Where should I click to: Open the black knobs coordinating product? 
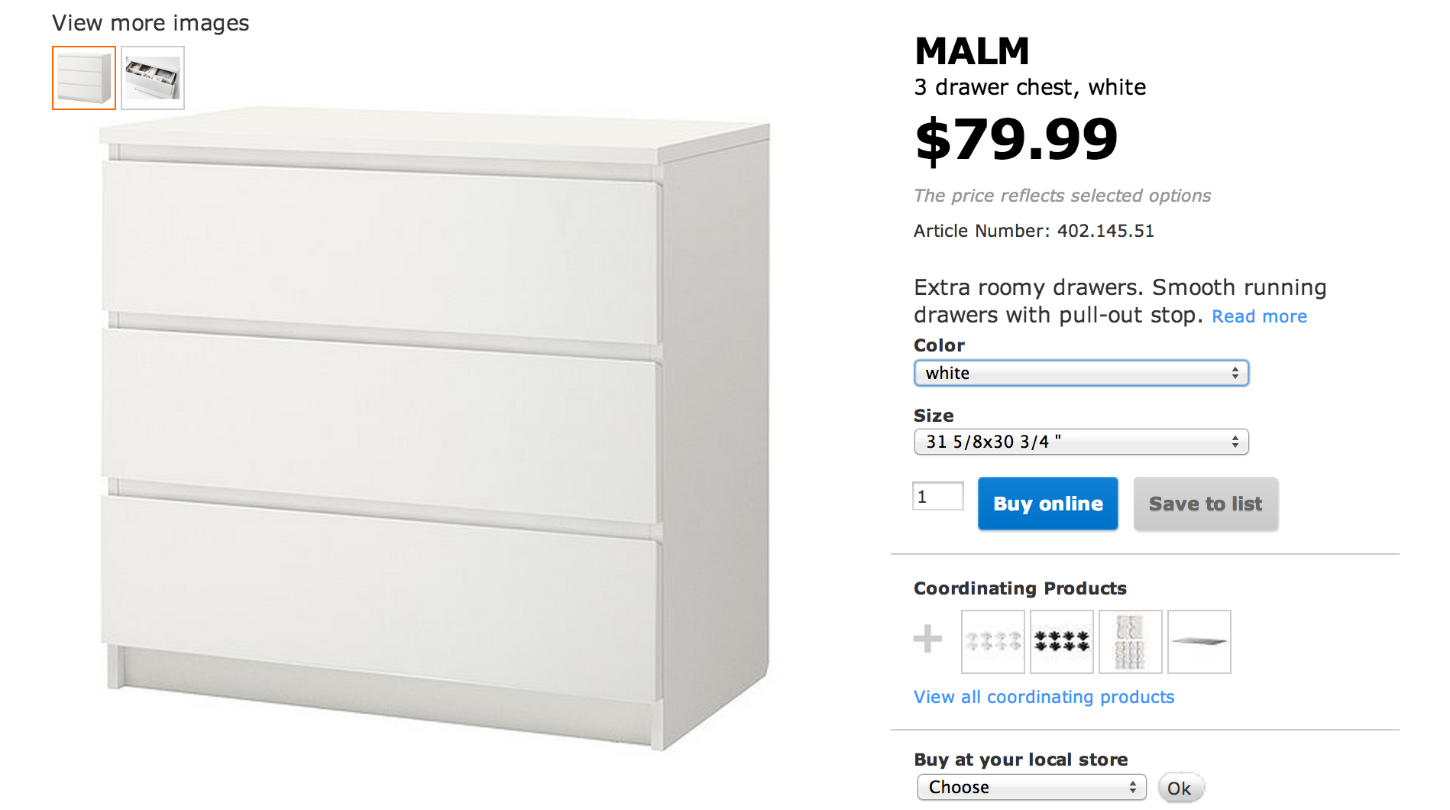click(x=1061, y=642)
